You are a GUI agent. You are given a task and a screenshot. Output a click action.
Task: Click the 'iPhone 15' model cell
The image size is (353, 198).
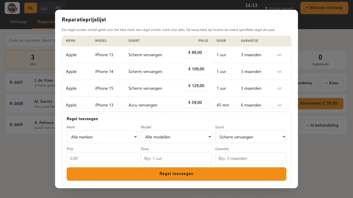pyautogui.click(x=104, y=88)
